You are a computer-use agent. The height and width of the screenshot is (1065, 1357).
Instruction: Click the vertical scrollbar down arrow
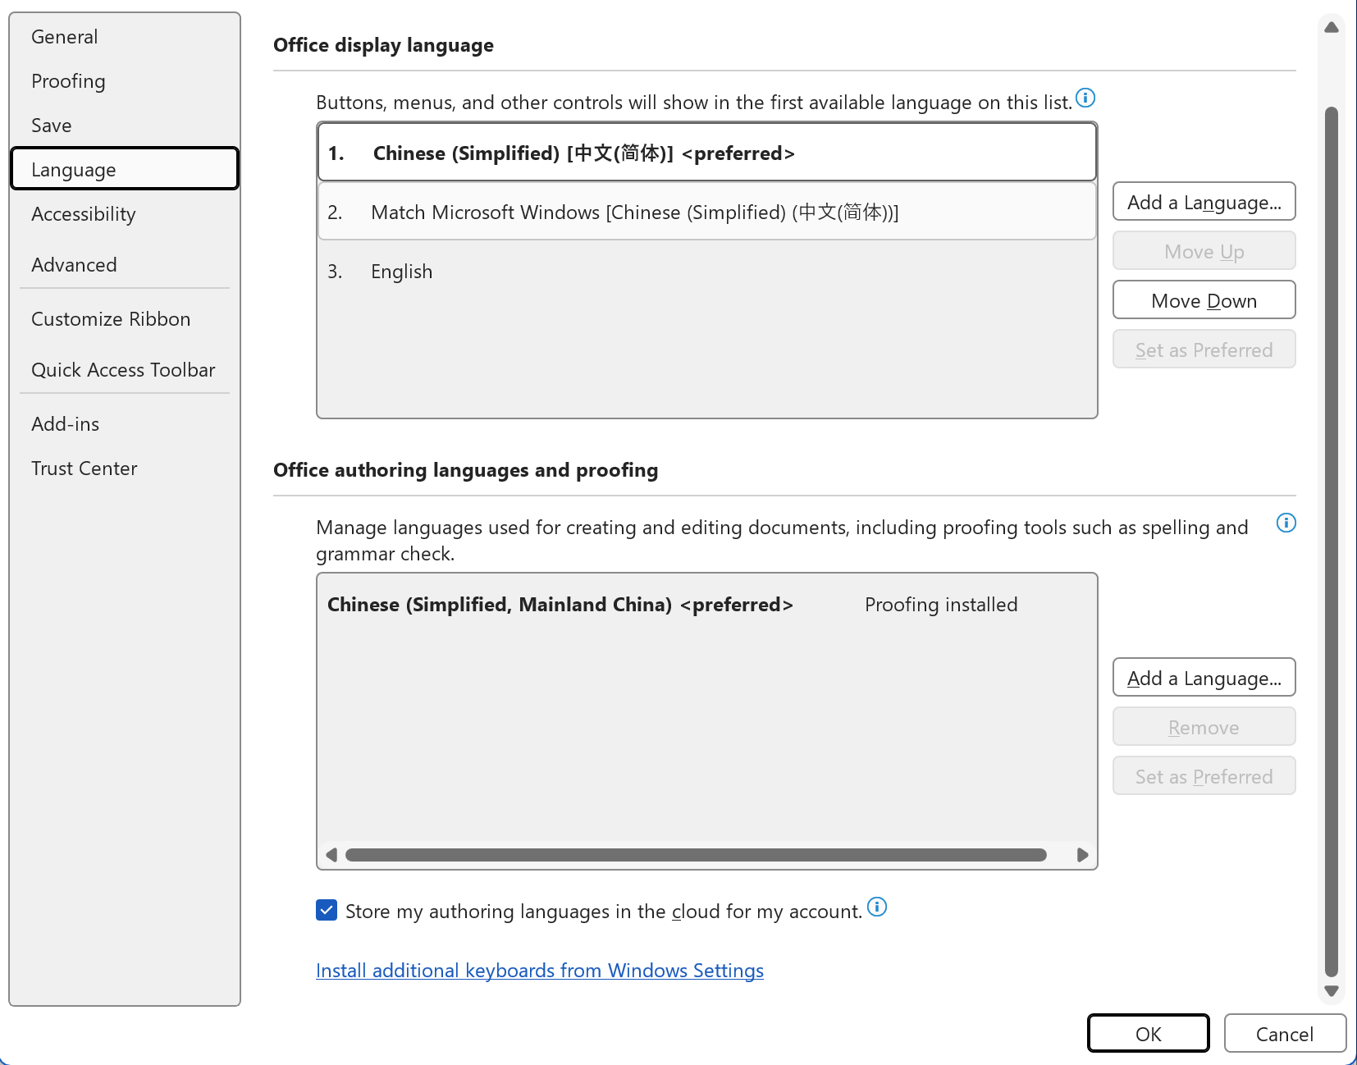[1332, 991]
